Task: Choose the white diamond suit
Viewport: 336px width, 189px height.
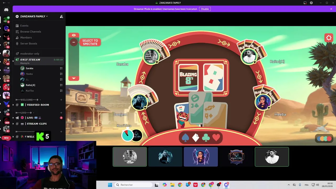Action: tap(196, 138)
